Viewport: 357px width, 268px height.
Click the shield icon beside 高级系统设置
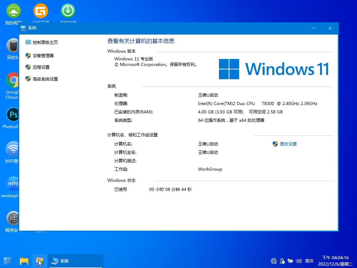pyautogui.click(x=28, y=79)
